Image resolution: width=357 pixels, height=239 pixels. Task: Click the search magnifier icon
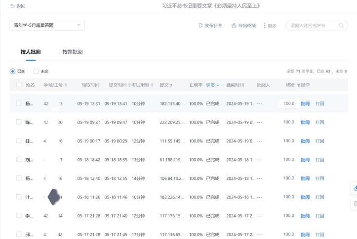(341, 26)
